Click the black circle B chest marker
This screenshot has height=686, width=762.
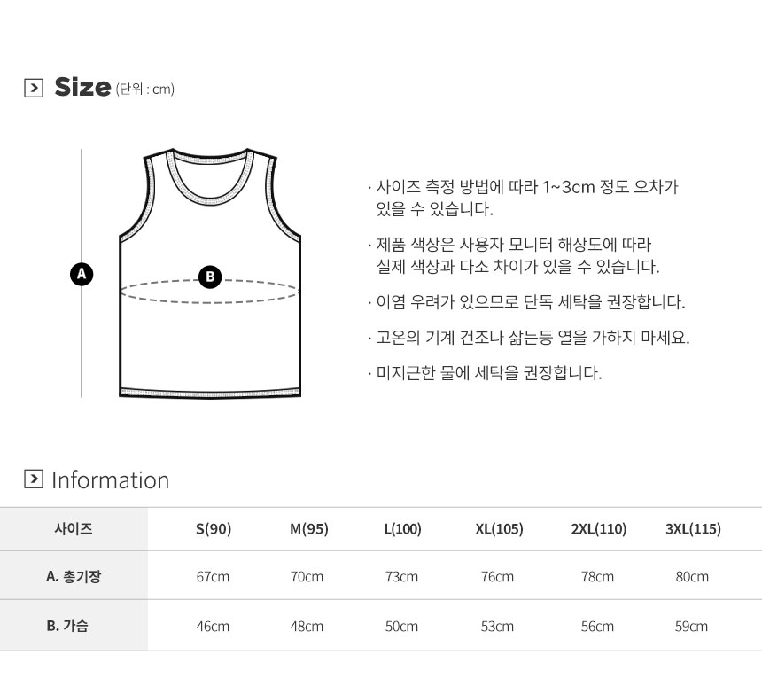pos(210,277)
